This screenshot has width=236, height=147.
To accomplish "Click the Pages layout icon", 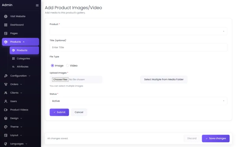I will tap(6, 33).
